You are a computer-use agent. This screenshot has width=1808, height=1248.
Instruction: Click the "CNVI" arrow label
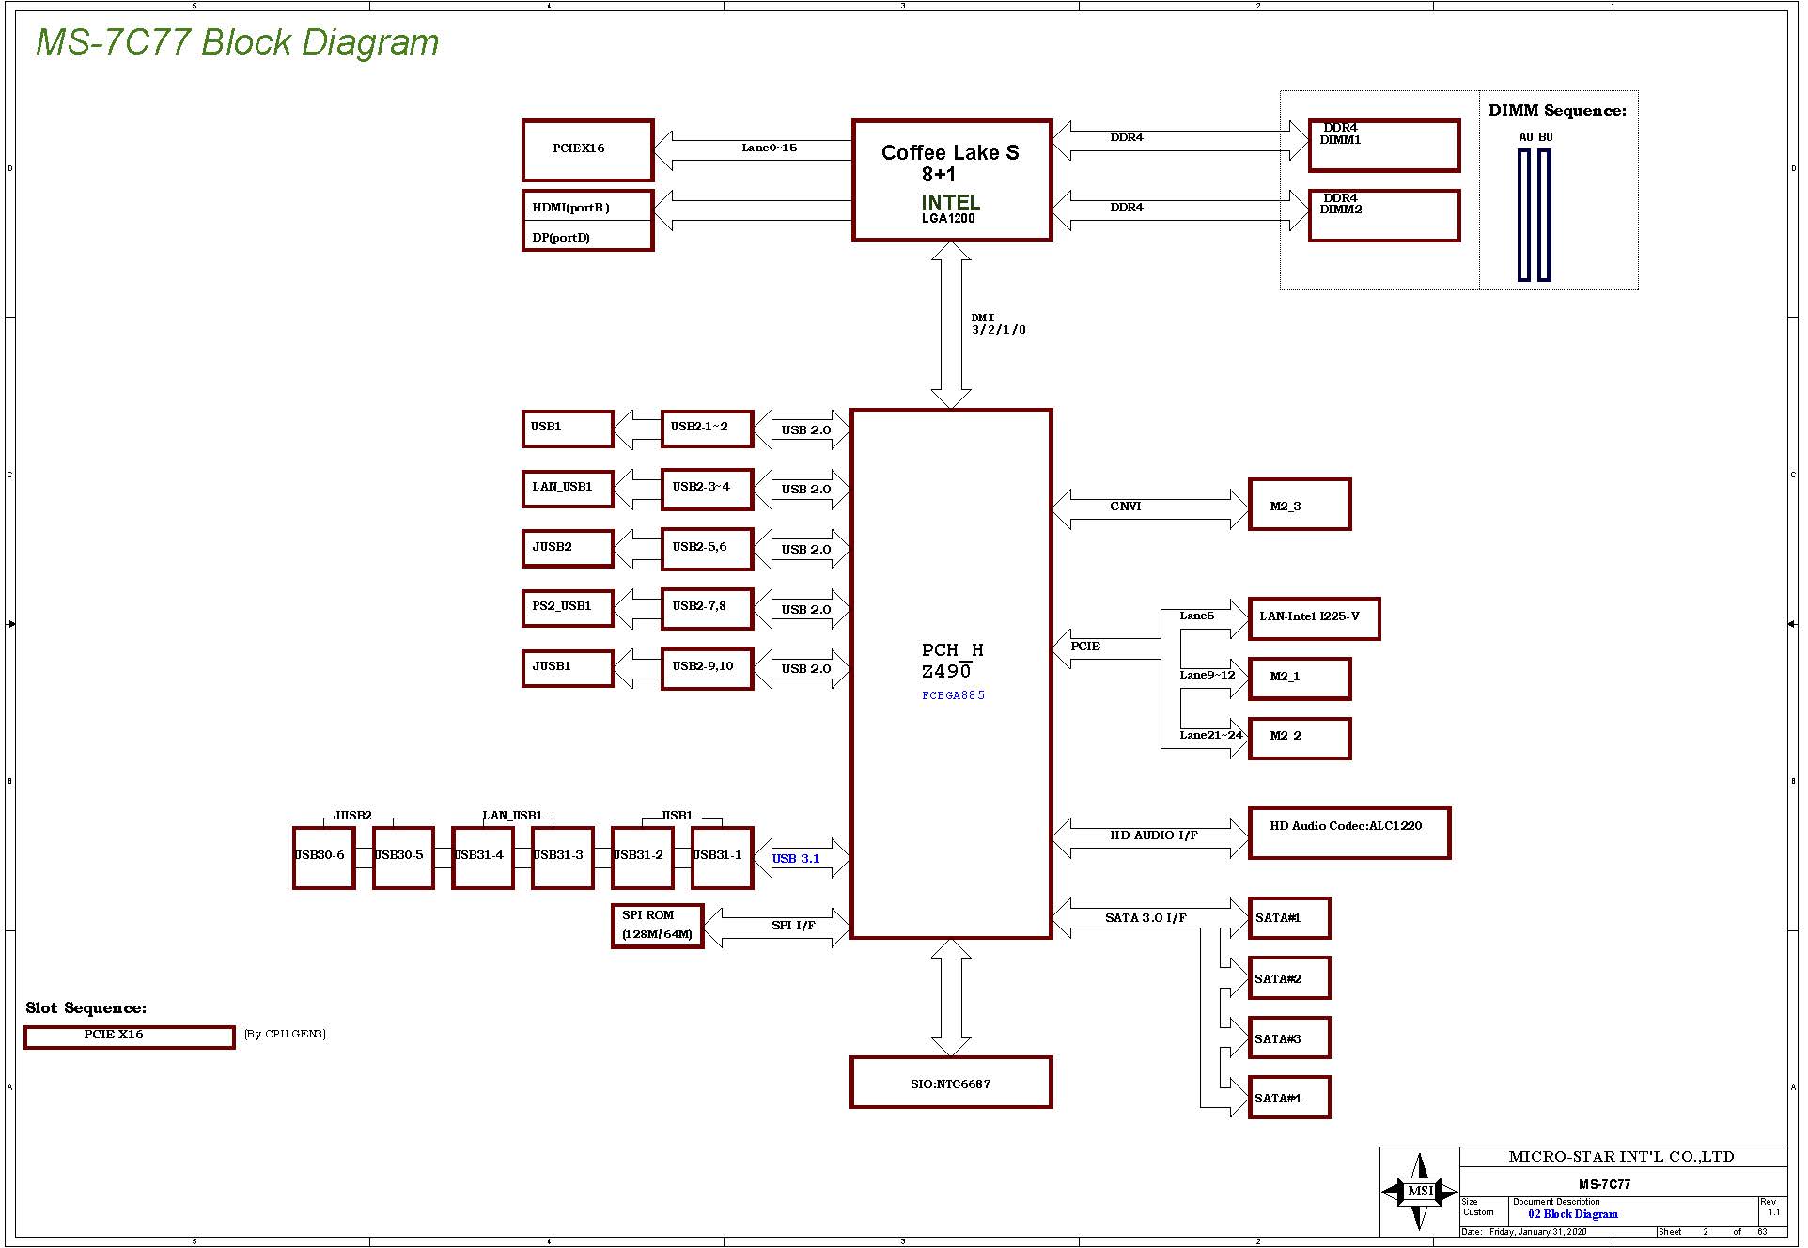tap(1125, 507)
